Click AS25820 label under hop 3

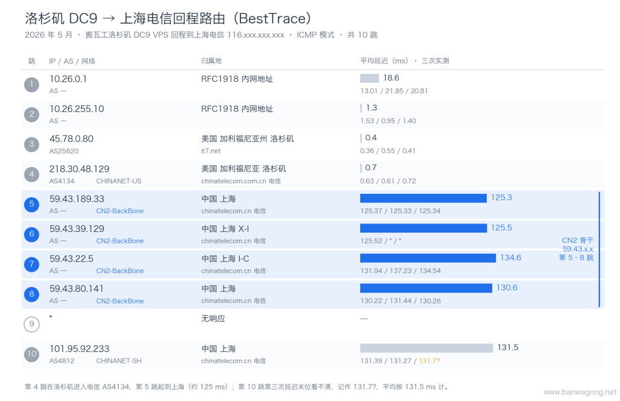(x=64, y=151)
